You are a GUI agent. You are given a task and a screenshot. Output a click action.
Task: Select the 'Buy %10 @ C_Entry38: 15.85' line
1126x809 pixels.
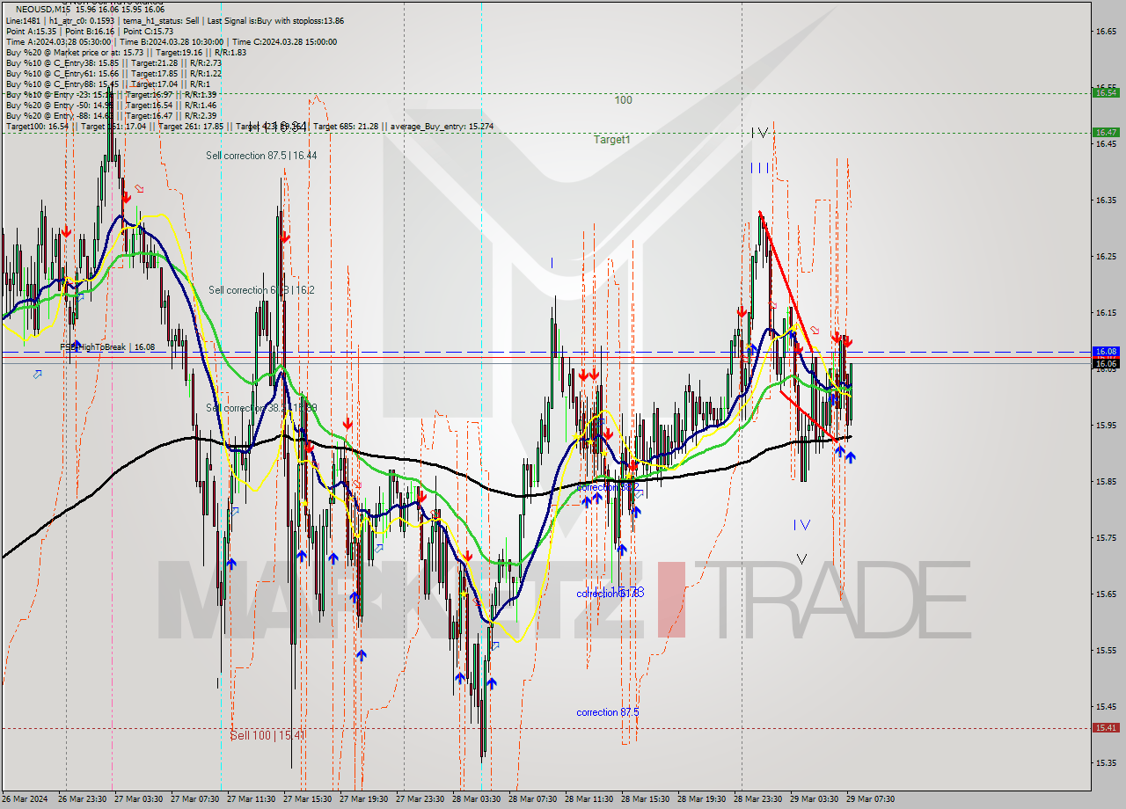click(113, 62)
